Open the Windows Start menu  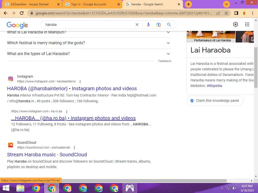(6, 188)
